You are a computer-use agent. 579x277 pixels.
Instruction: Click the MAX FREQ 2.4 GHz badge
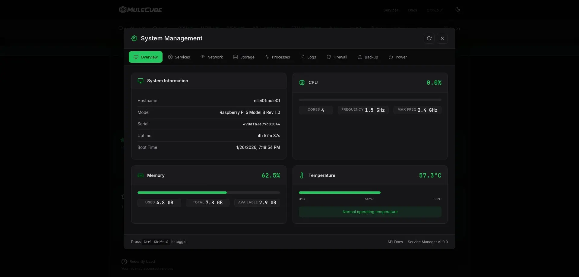tap(417, 110)
